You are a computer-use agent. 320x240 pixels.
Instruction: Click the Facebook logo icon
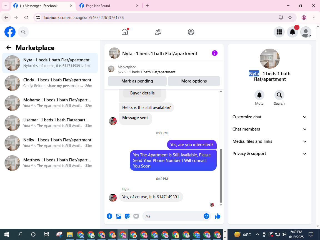[10, 32]
